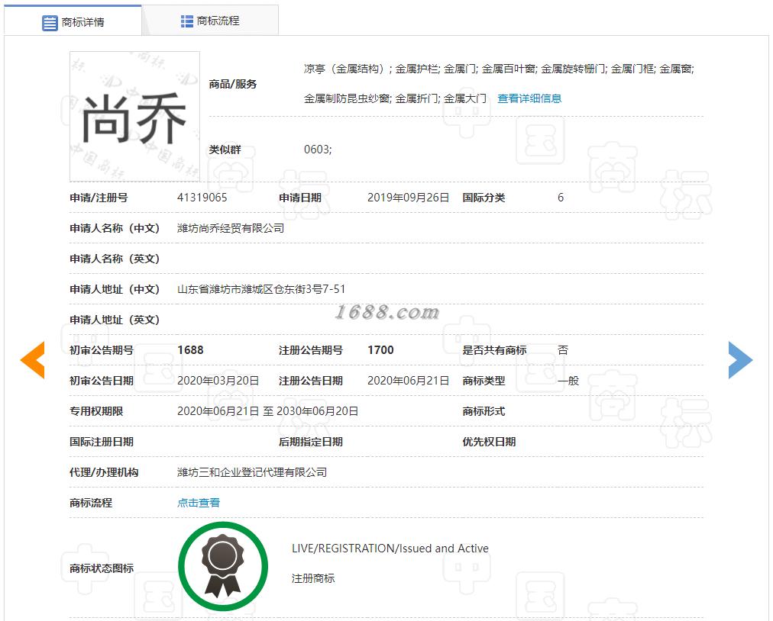Select application date 2019年09月26日

pos(408,198)
